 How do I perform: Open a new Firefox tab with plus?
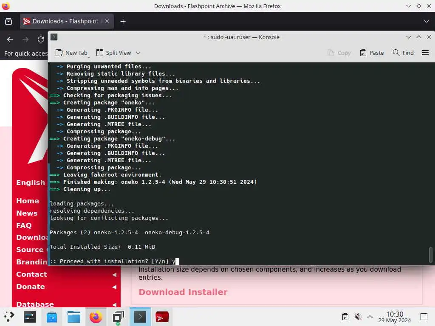123,21
